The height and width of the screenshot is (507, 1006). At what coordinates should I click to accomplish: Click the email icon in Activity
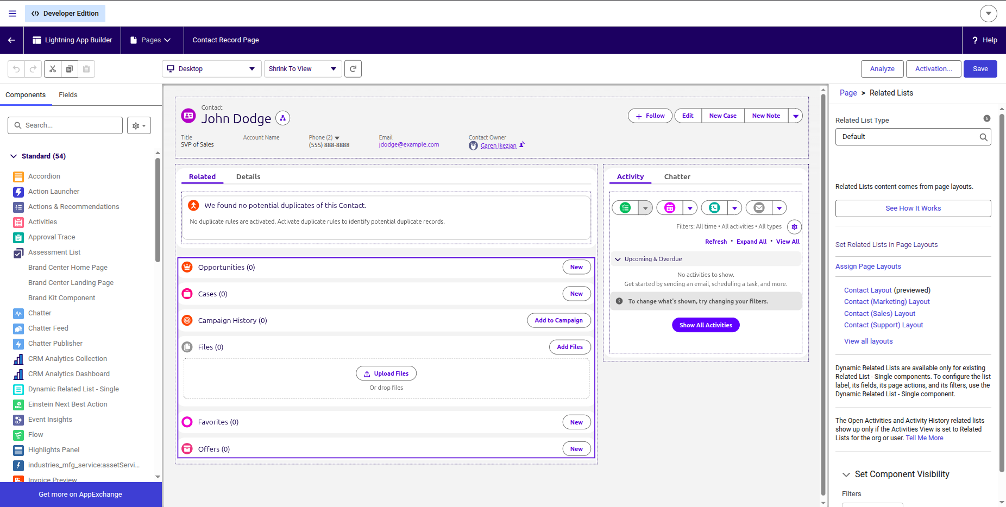759,208
